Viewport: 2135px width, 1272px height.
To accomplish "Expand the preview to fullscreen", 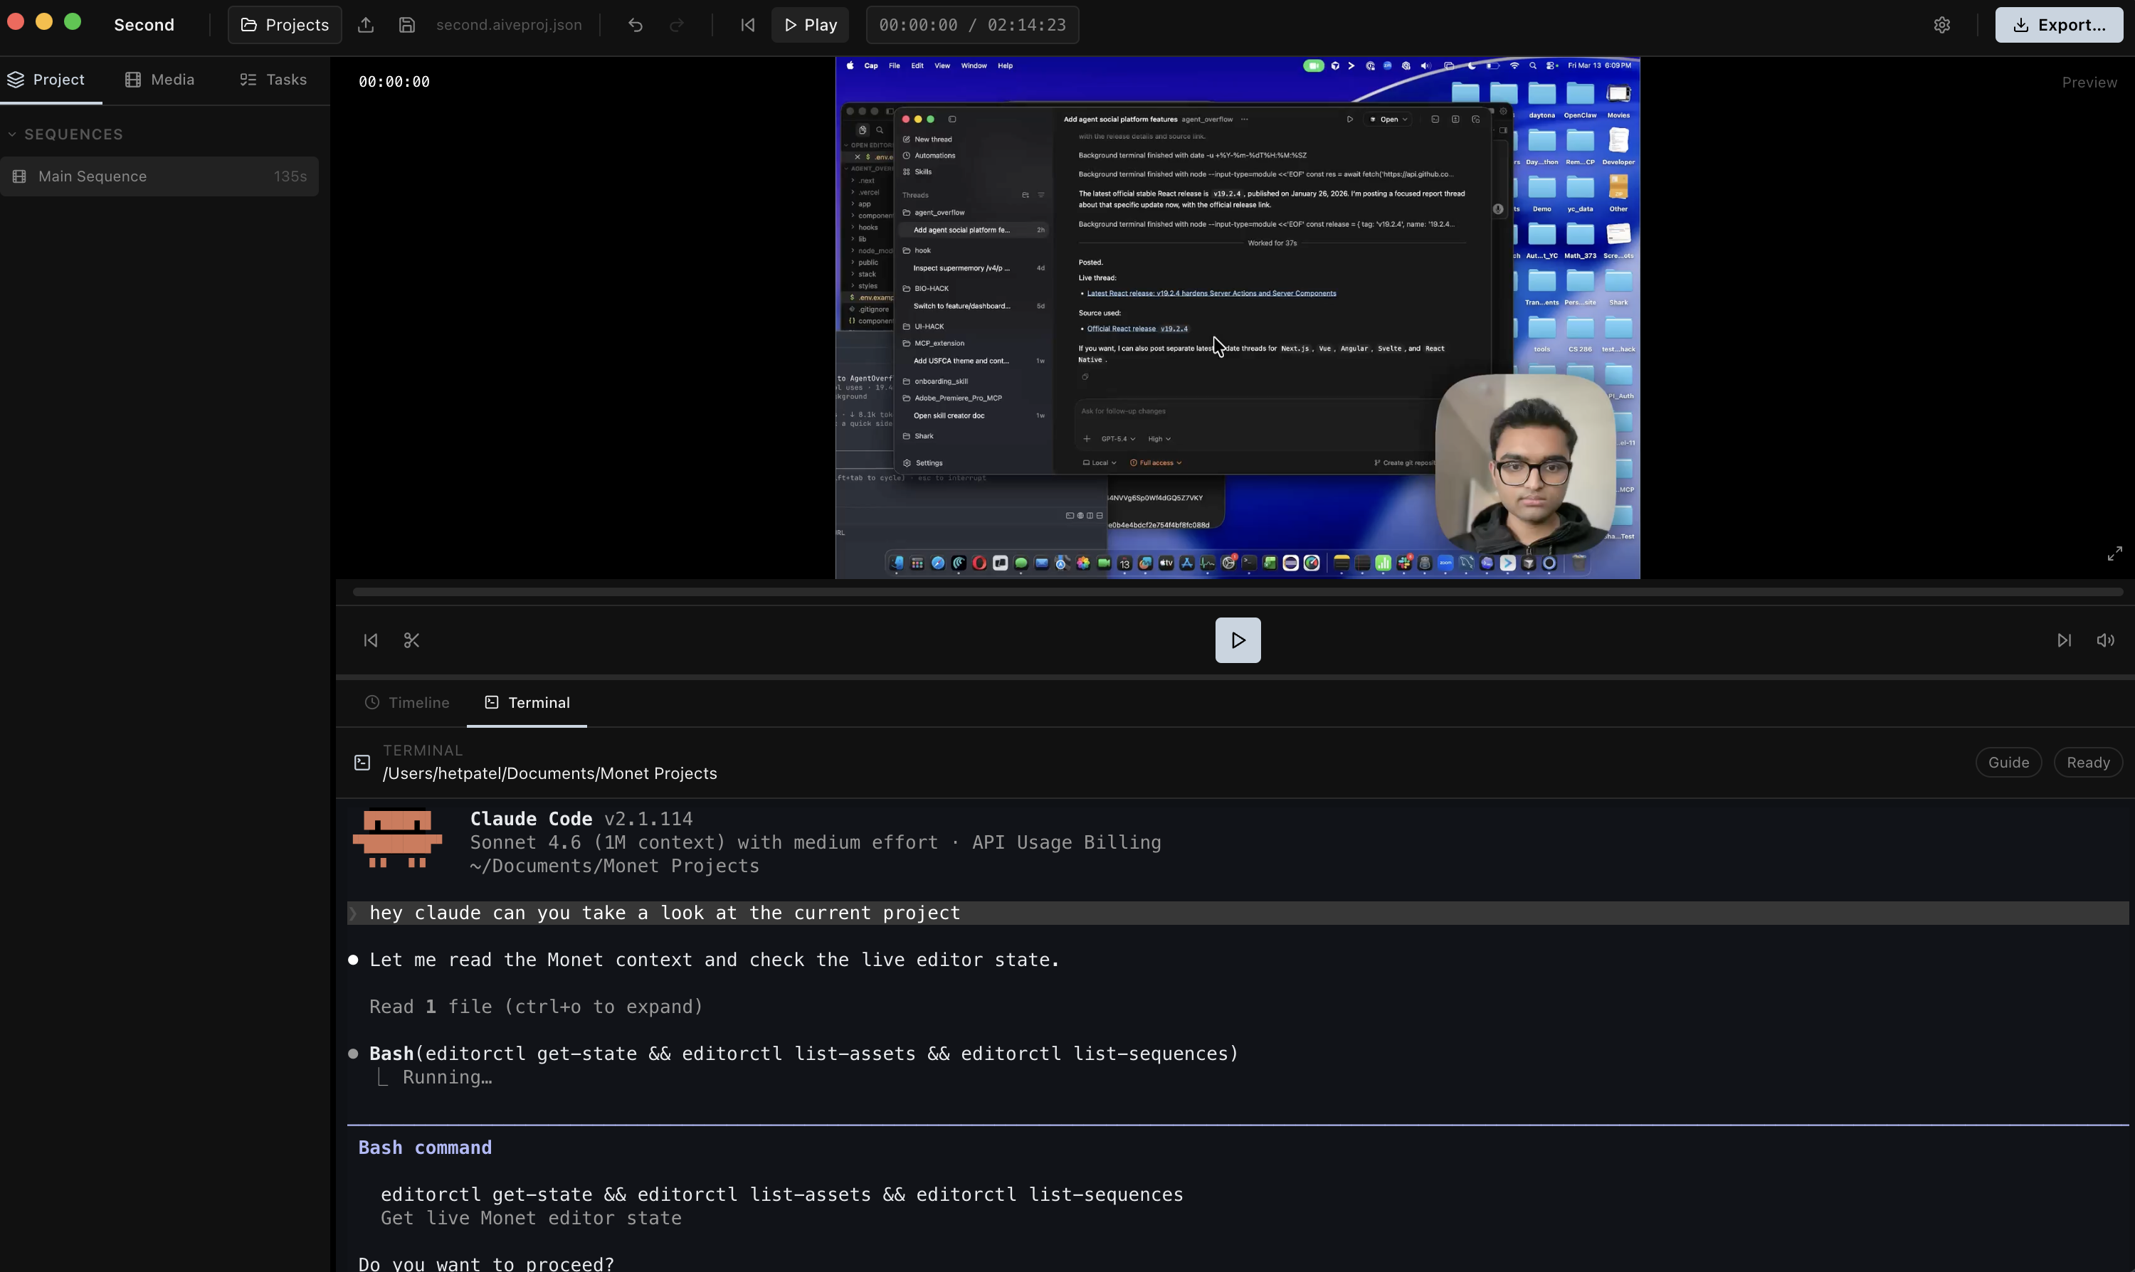I will tap(2114, 553).
